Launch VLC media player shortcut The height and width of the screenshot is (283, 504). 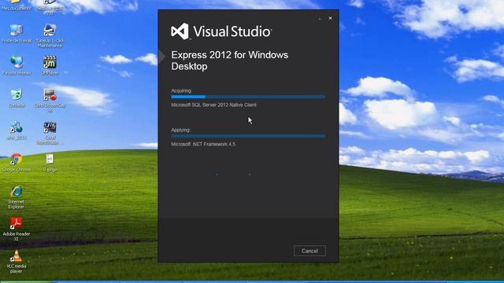[17, 262]
